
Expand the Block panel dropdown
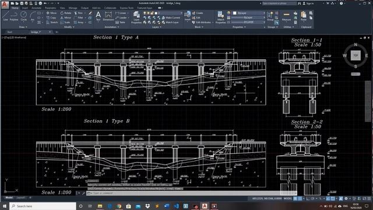click(199, 27)
